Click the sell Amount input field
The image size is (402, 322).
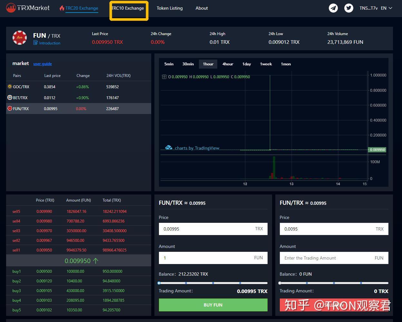[x=334, y=258]
